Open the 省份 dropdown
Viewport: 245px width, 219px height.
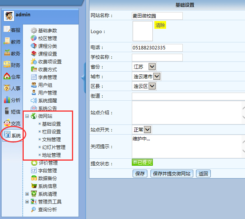tap(152, 67)
